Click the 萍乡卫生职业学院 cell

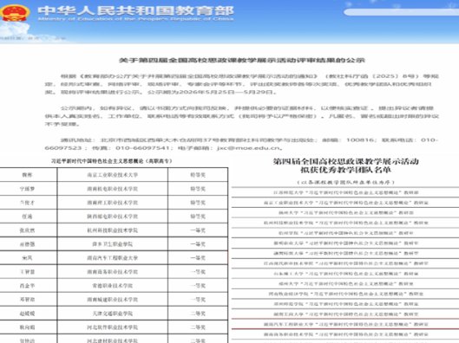pyautogui.click(x=113, y=244)
